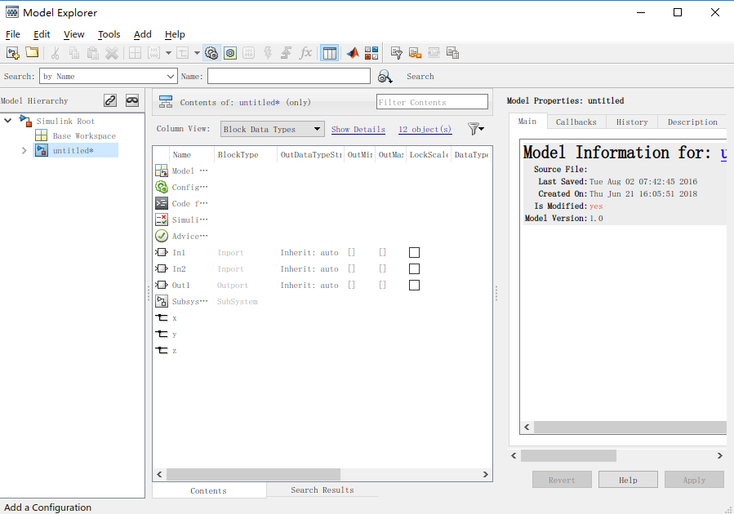Click the BlockType column header
The width and height of the screenshot is (734, 514).
click(245, 154)
